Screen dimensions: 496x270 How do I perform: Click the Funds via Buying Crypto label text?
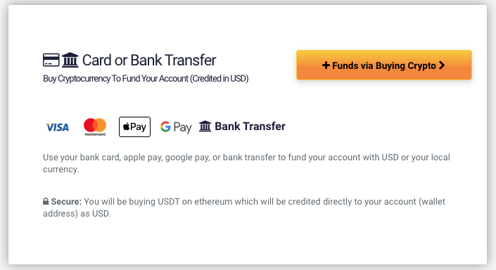384,65
